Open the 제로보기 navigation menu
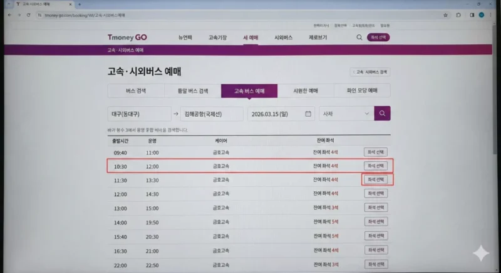Screen dimensions: 501x273 [318, 37]
